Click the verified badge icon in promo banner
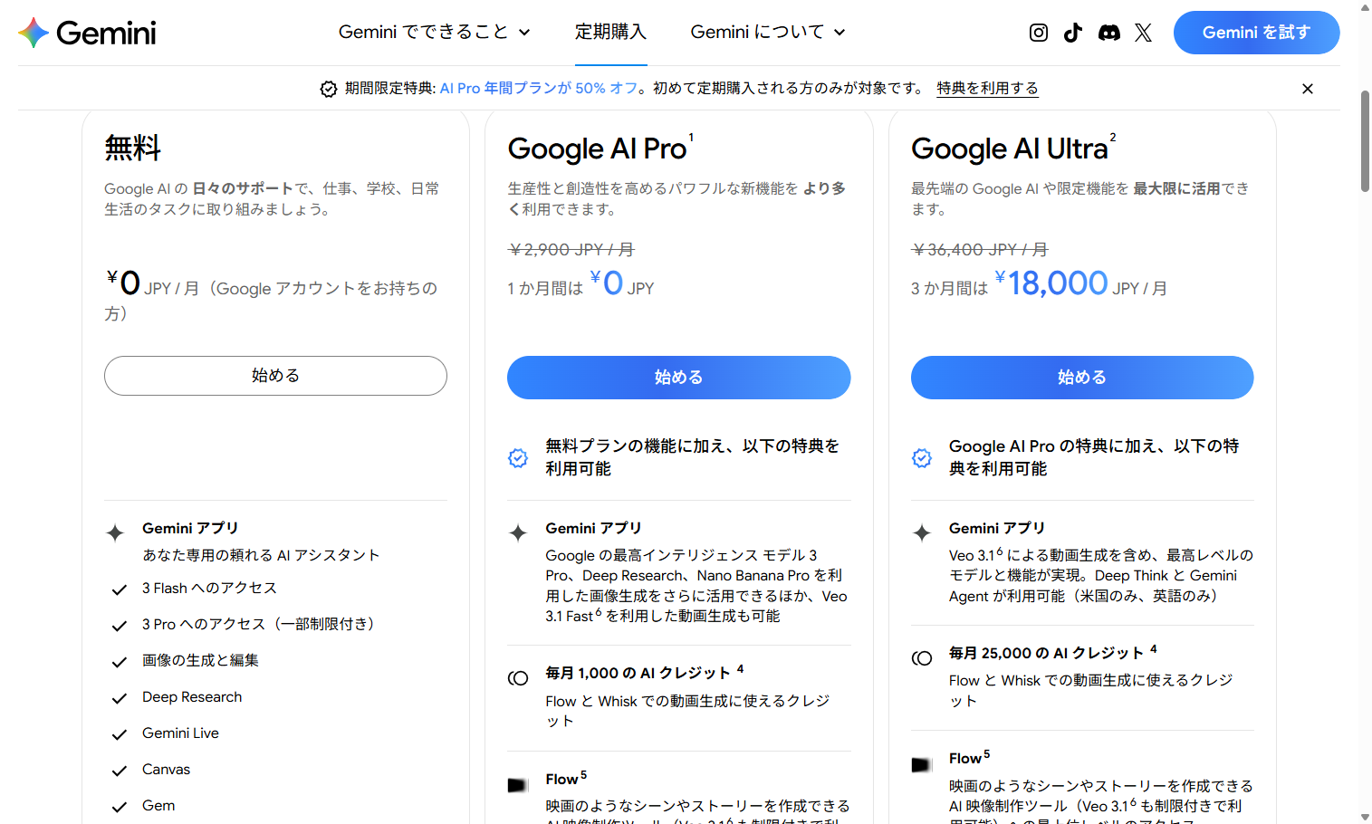 click(x=329, y=89)
